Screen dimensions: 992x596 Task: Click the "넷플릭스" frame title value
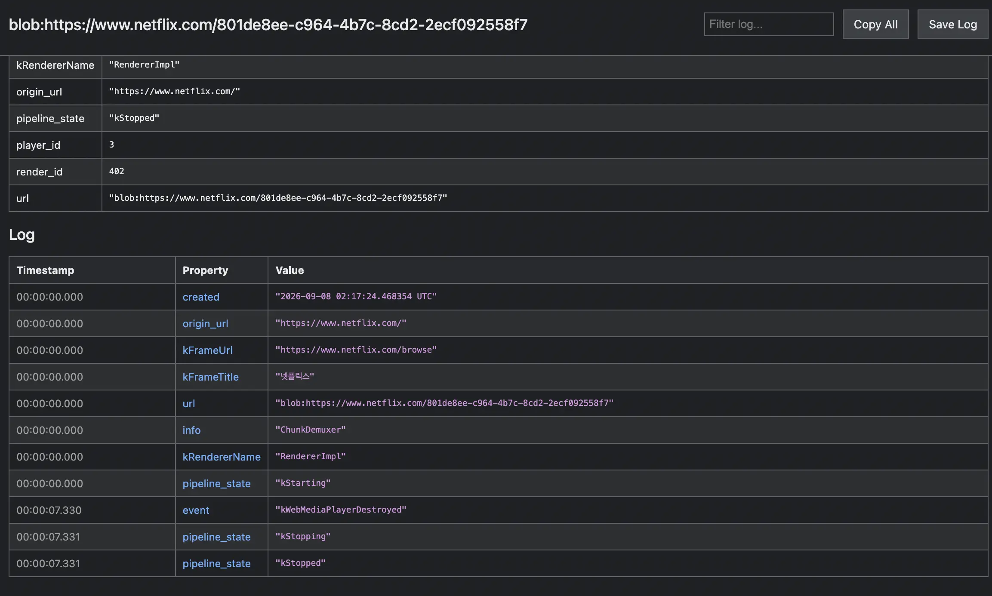[x=295, y=376]
